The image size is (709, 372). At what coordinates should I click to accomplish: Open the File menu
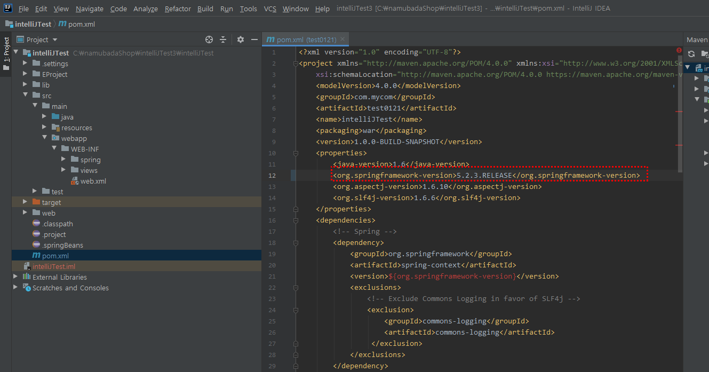(23, 9)
